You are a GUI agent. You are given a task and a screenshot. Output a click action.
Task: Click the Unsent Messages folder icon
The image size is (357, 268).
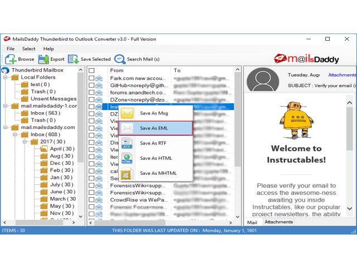pos(25,99)
